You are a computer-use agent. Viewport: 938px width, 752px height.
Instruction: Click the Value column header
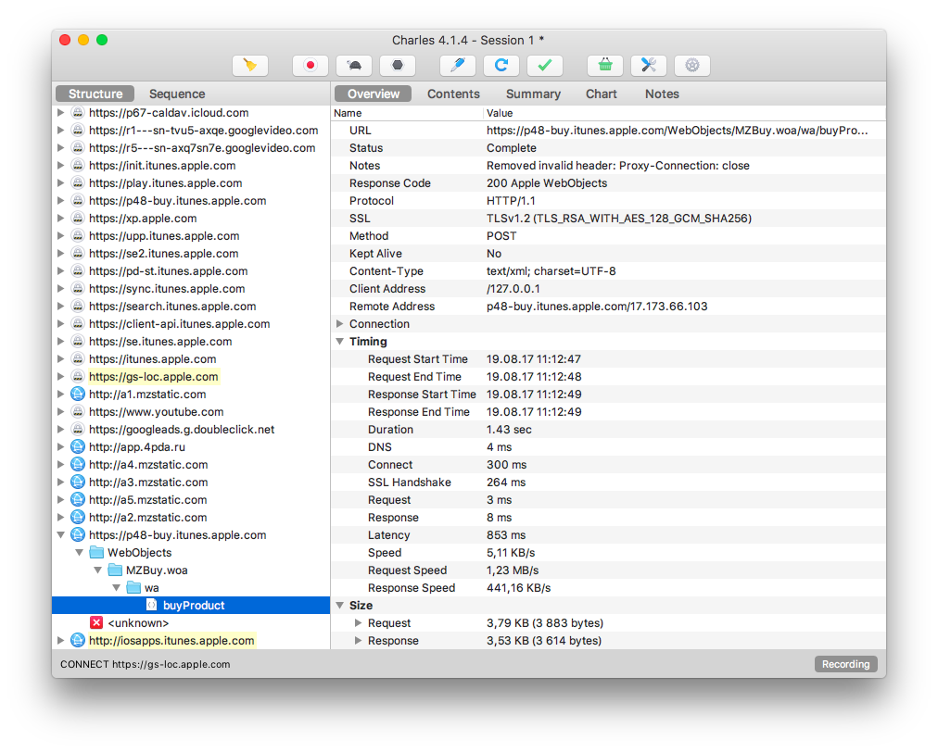pos(684,113)
